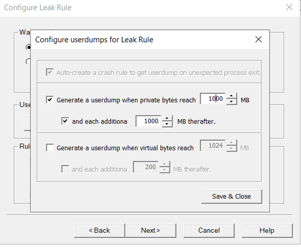Click the private bytes reach value field
This screenshot has width=301, height=247.
point(213,99)
